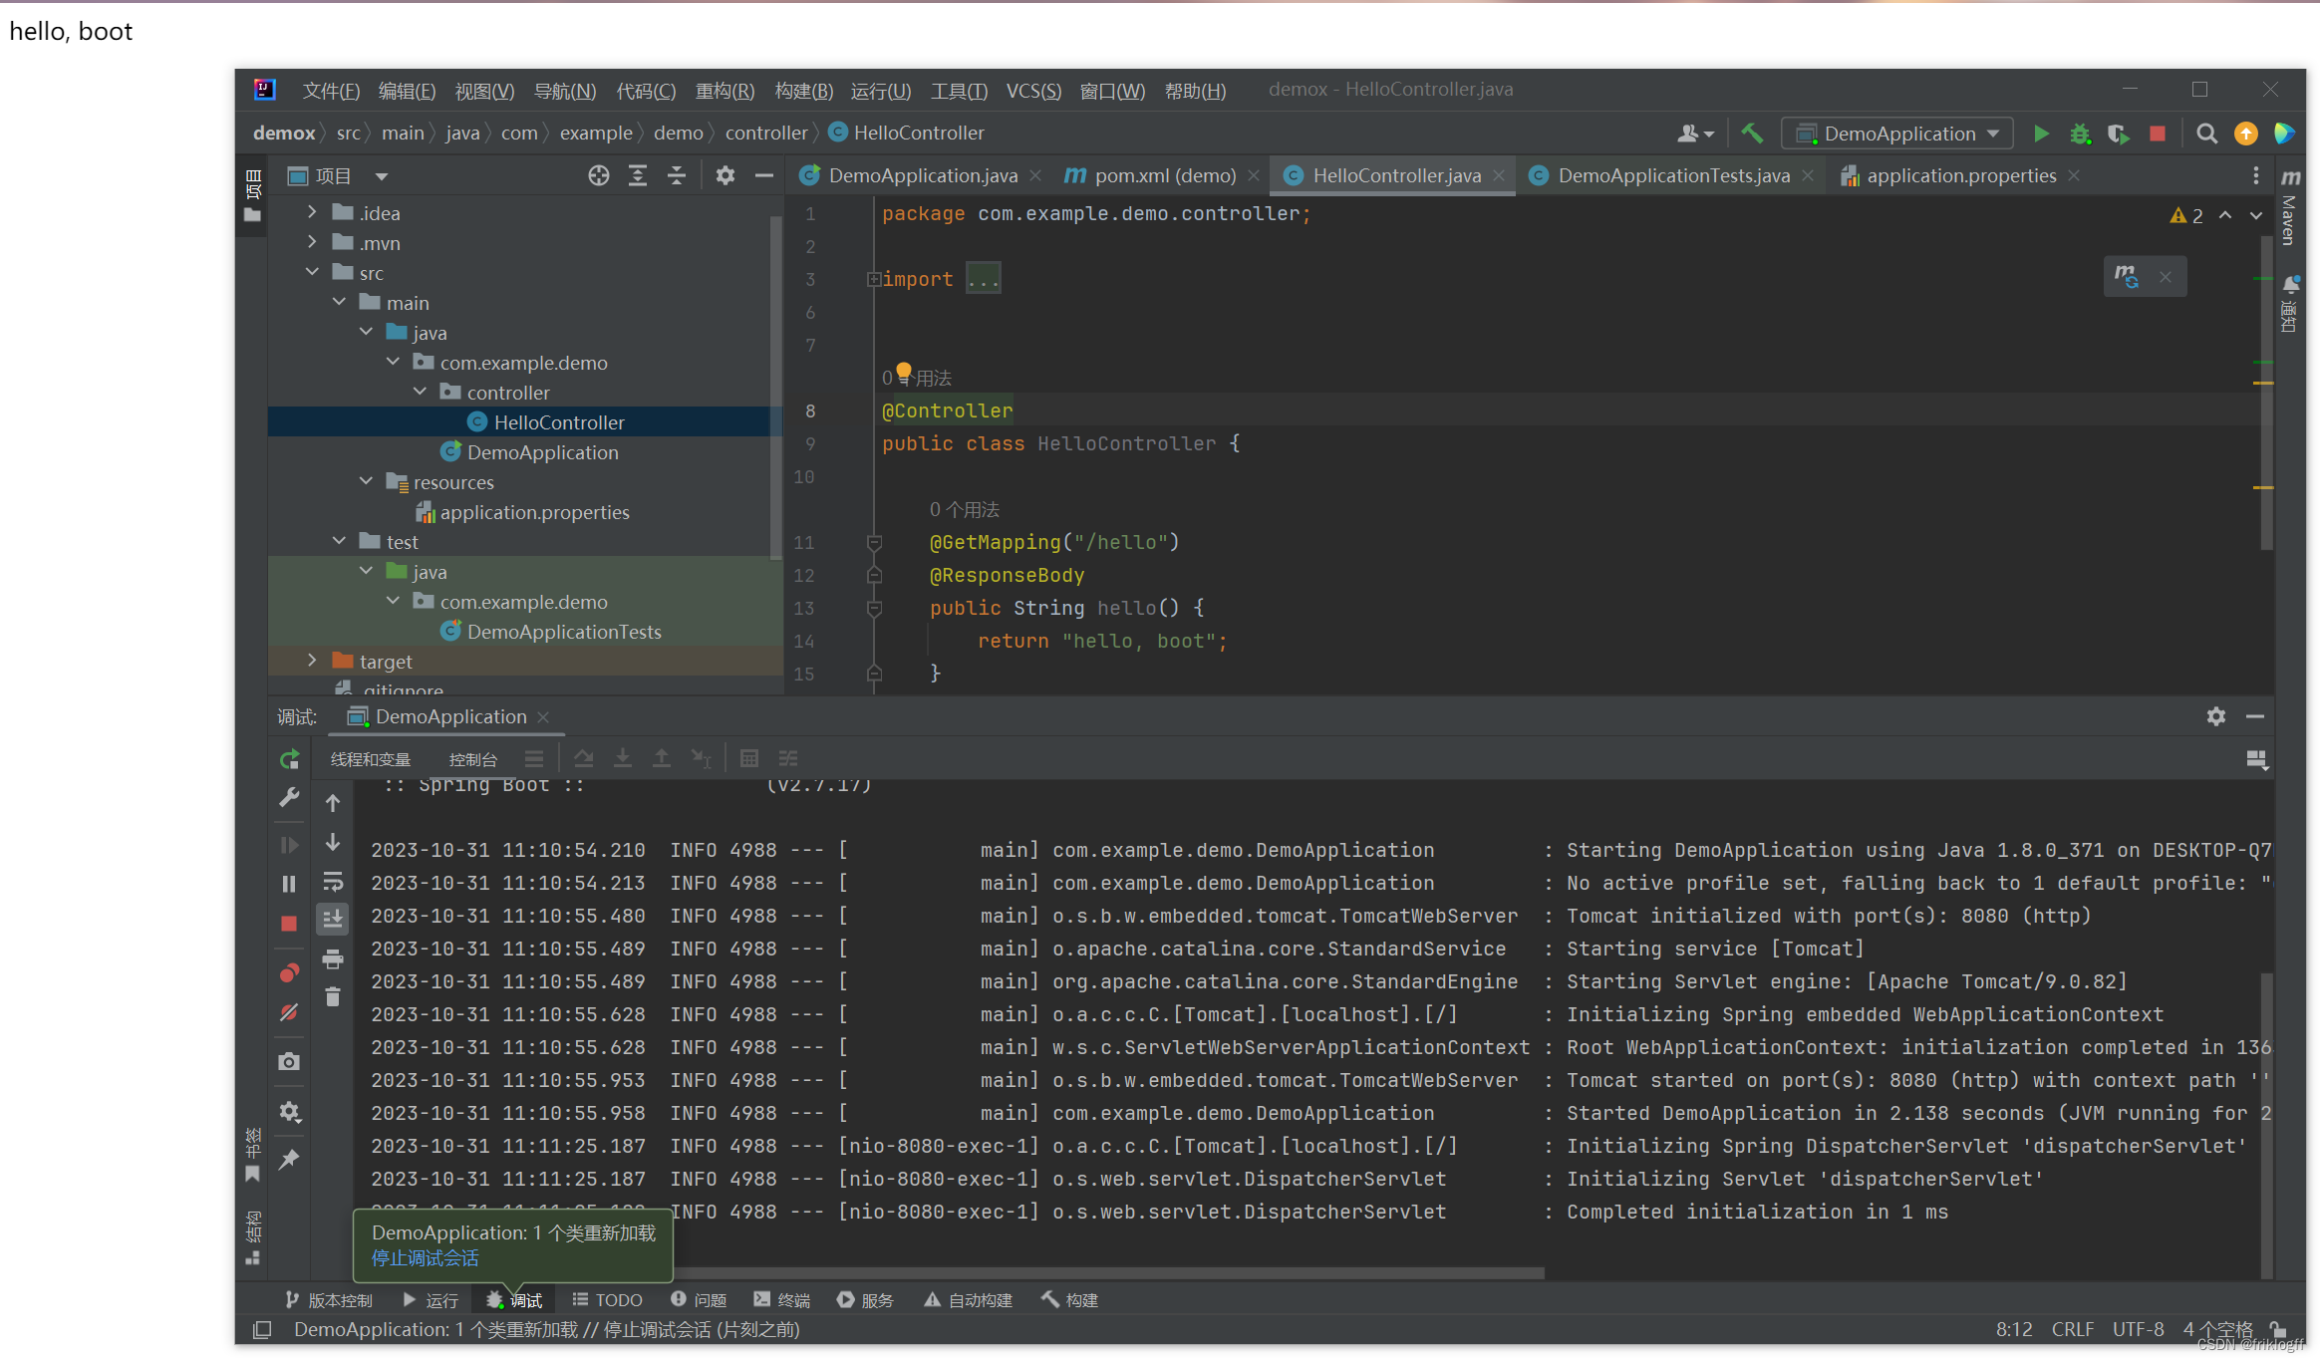The width and height of the screenshot is (2320, 1362).
Task: Click Step Out icon in debug toolbar
Action: pyautogui.click(x=662, y=759)
